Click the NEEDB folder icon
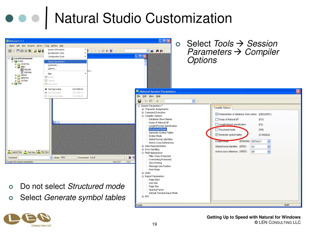Image resolution: width=309 pixels, height=232 pixels. pos(19,75)
